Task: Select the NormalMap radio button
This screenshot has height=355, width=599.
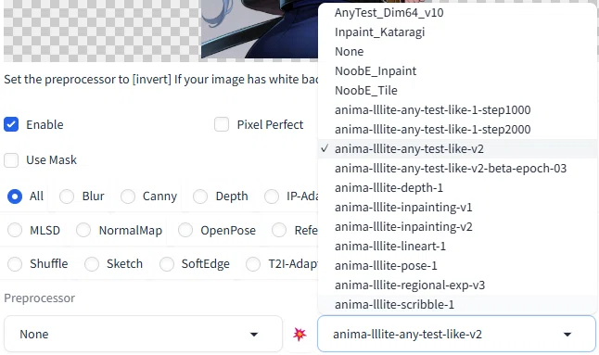Action: pyautogui.click(x=83, y=230)
